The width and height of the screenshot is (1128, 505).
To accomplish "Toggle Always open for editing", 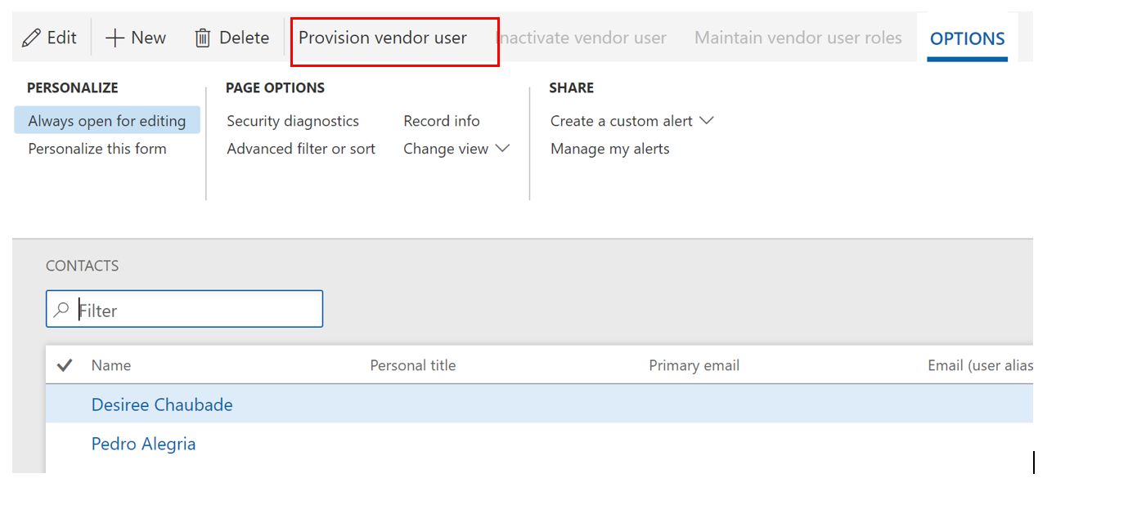I will [107, 121].
